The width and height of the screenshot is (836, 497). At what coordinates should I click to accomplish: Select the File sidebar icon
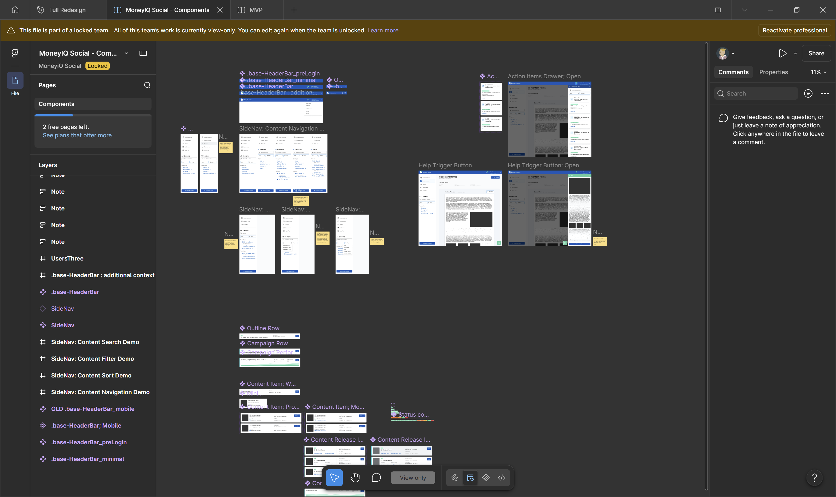pyautogui.click(x=15, y=81)
